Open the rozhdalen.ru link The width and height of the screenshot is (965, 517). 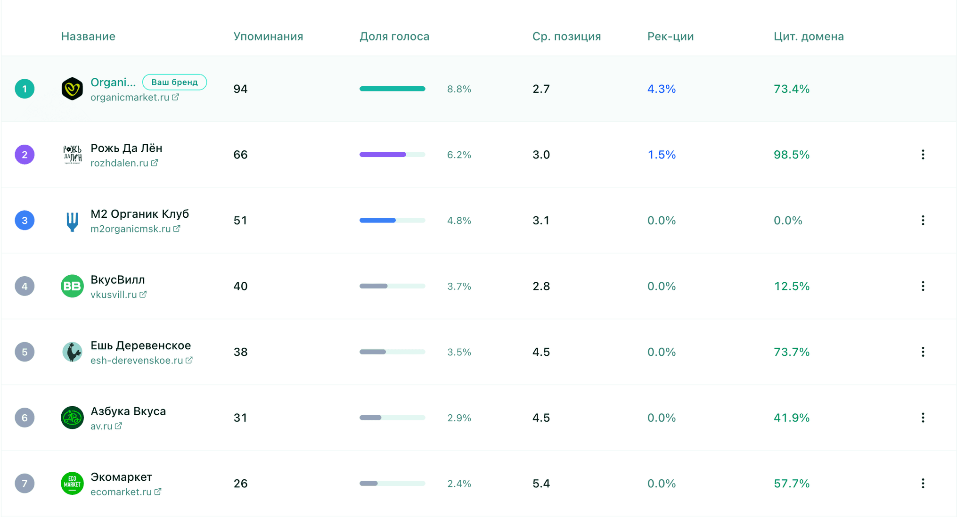pyautogui.click(x=120, y=163)
